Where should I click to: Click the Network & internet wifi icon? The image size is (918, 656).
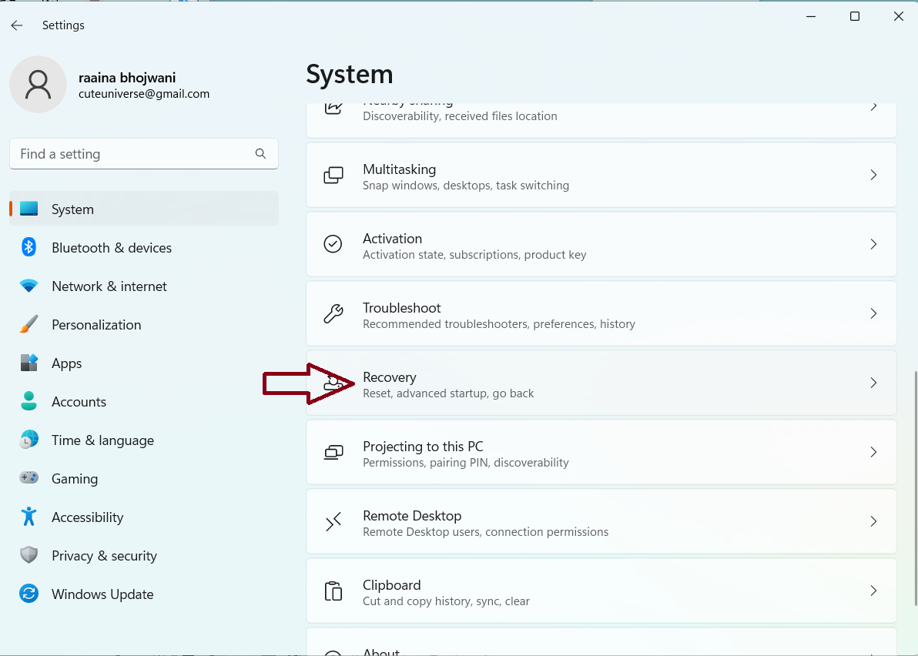29,286
